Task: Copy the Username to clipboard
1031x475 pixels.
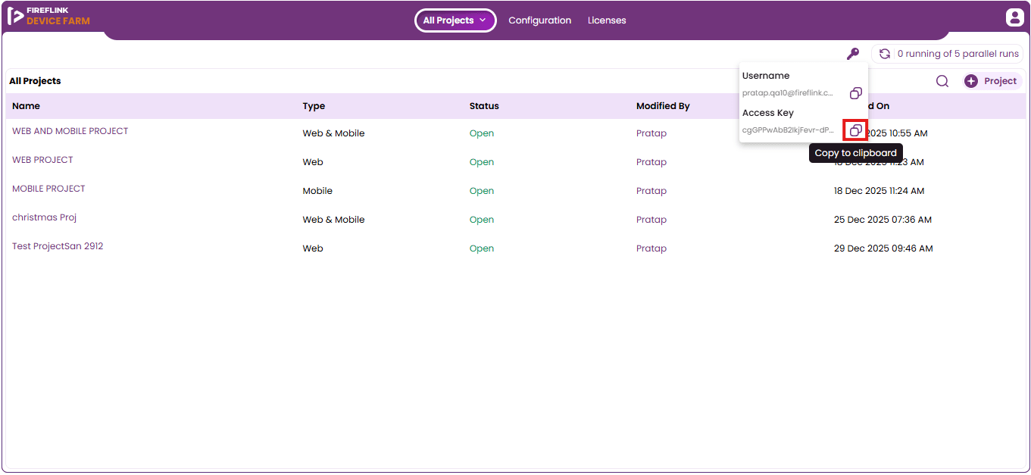Action: click(x=855, y=93)
